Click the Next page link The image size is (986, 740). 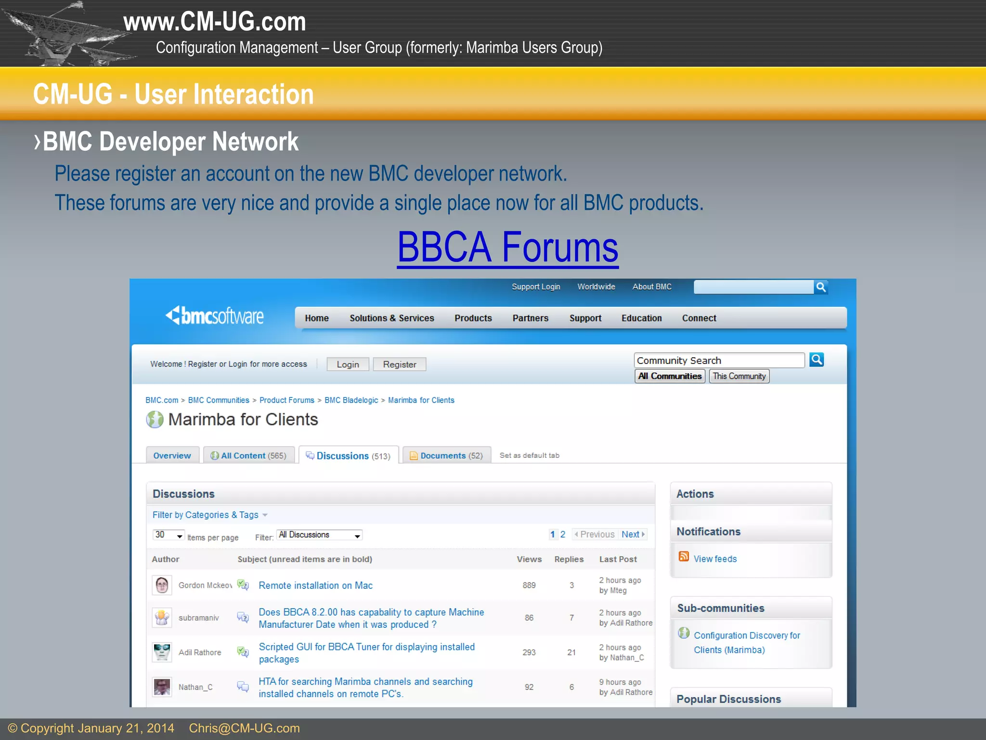tap(633, 534)
